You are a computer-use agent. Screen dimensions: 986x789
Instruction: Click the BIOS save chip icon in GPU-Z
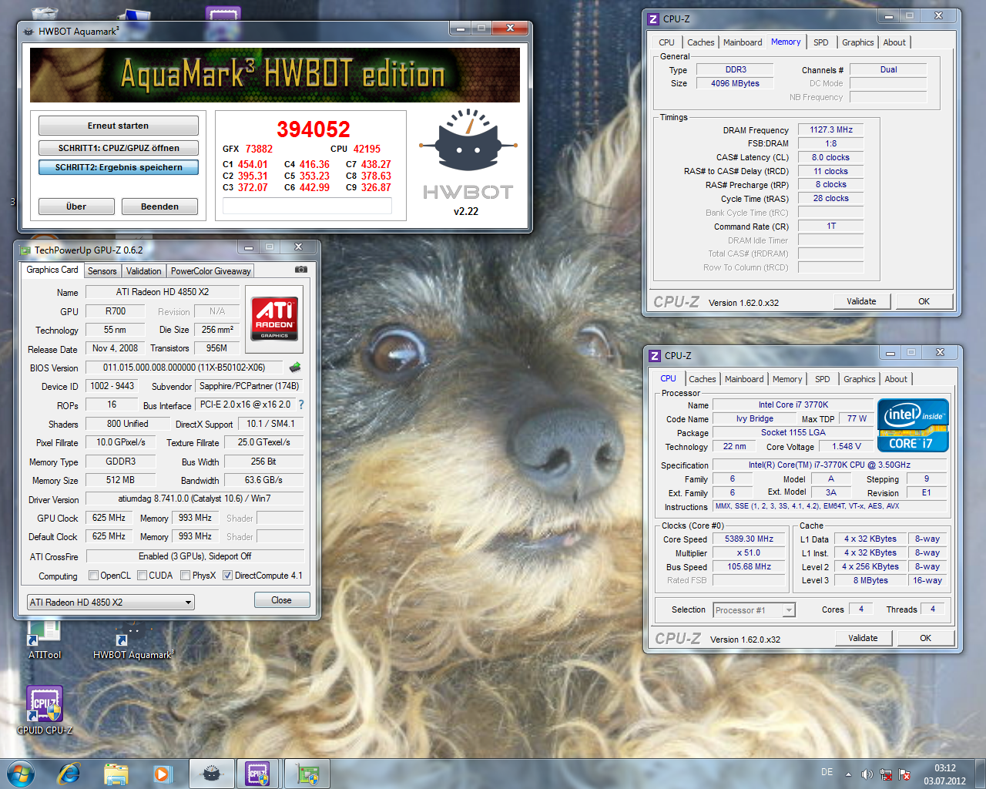click(x=294, y=368)
